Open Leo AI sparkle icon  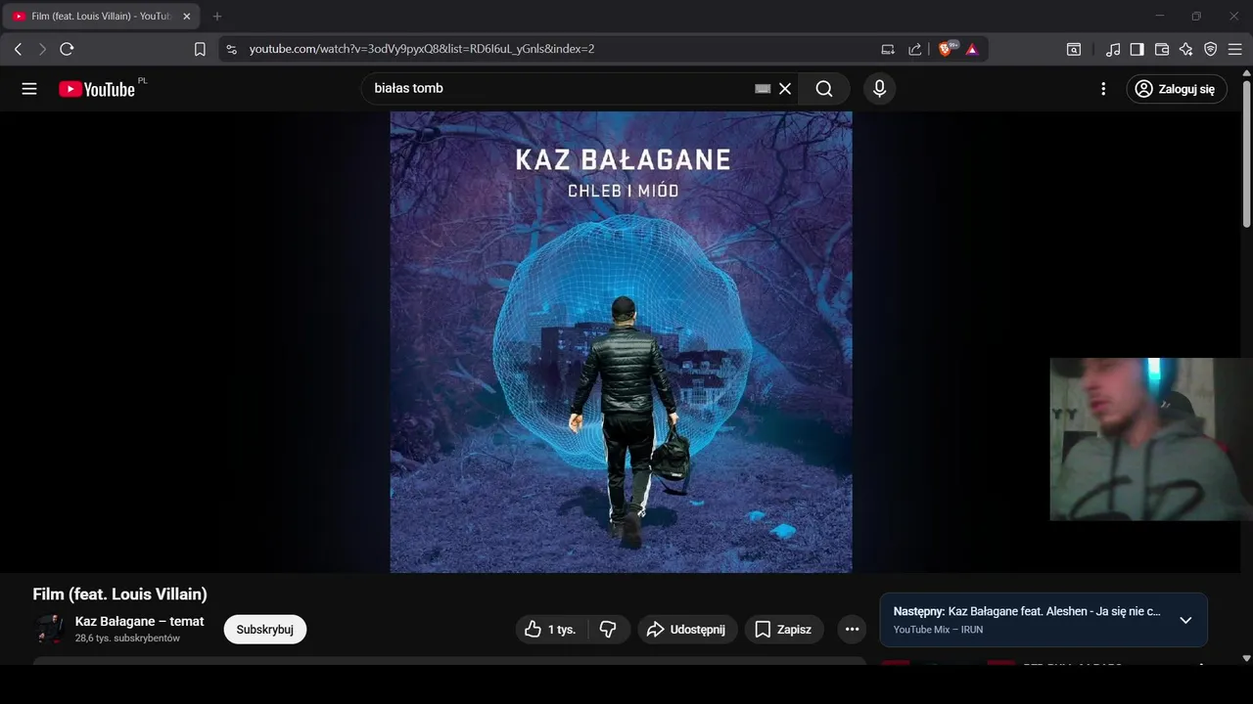[x=1186, y=49]
